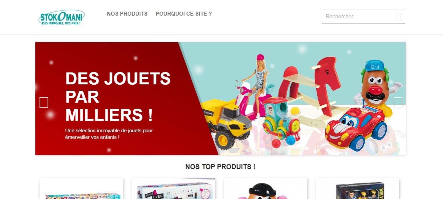Open the NOS PRODUITS menu

(x=127, y=14)
